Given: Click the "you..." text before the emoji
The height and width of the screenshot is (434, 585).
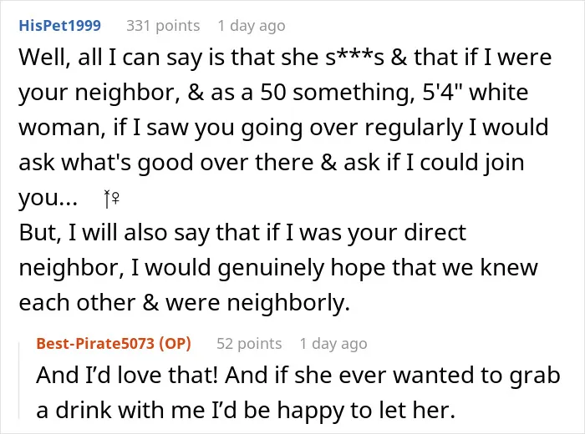Looking at the screenshot, I should click(48, 198).
